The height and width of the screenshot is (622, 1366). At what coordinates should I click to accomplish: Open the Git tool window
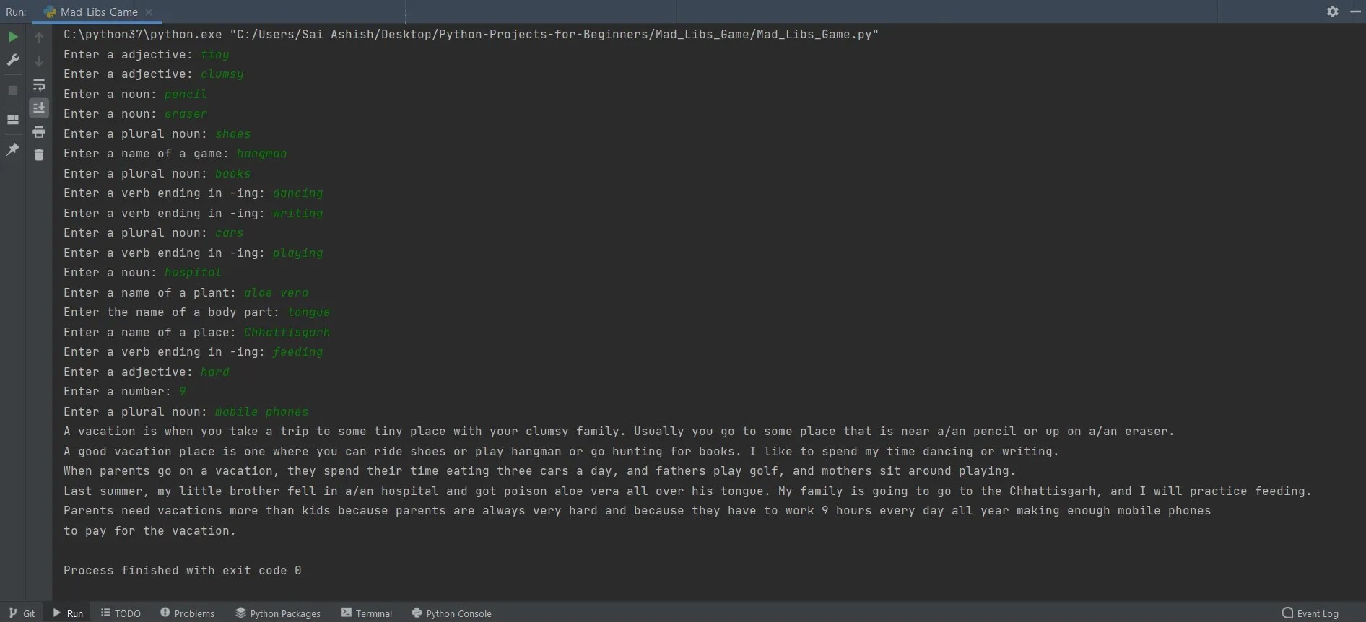coord(22,613)
